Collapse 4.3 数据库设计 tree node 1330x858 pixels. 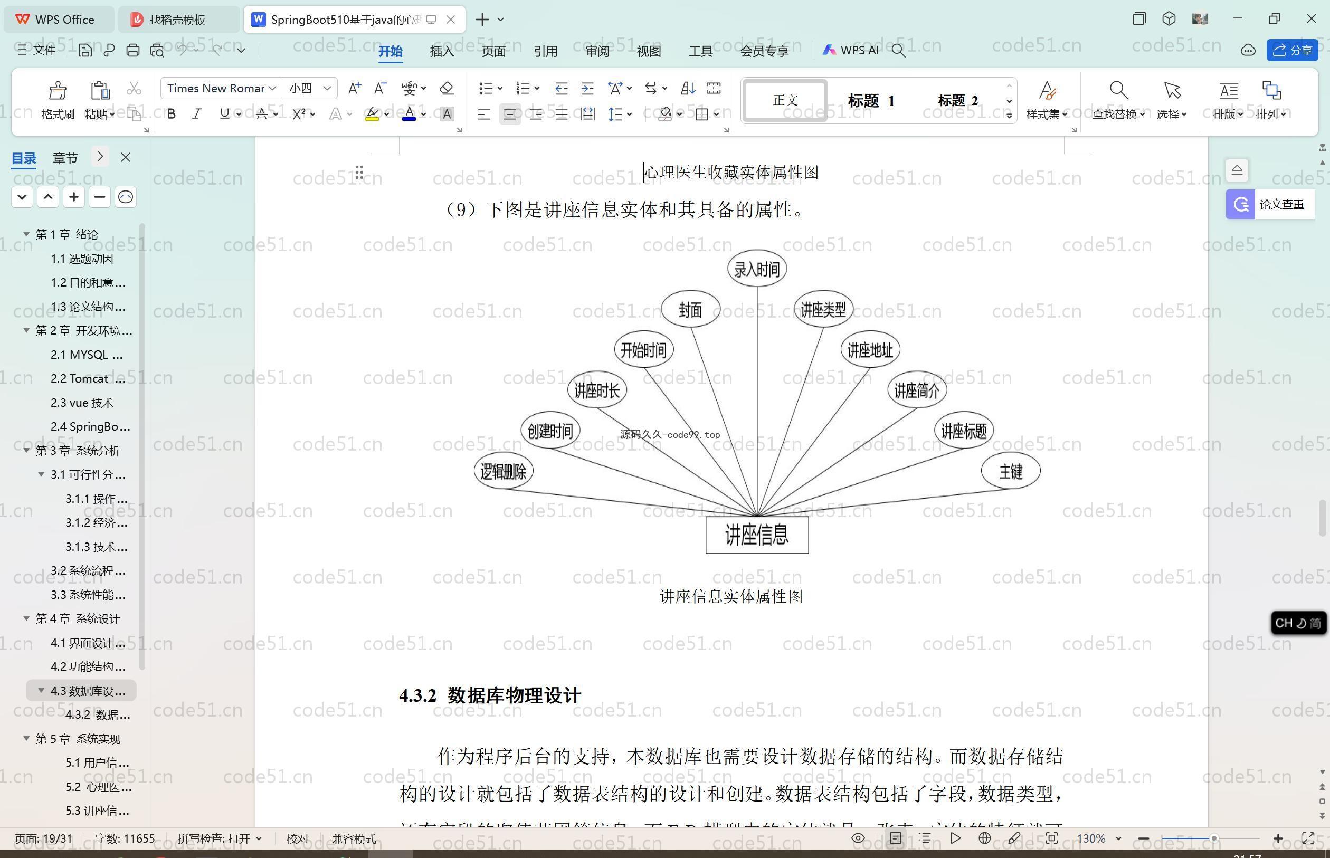(41, 690)
